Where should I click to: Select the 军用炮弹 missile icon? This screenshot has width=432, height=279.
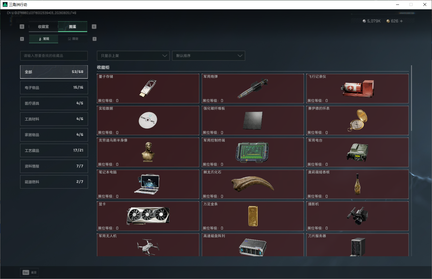click(253, 89)
